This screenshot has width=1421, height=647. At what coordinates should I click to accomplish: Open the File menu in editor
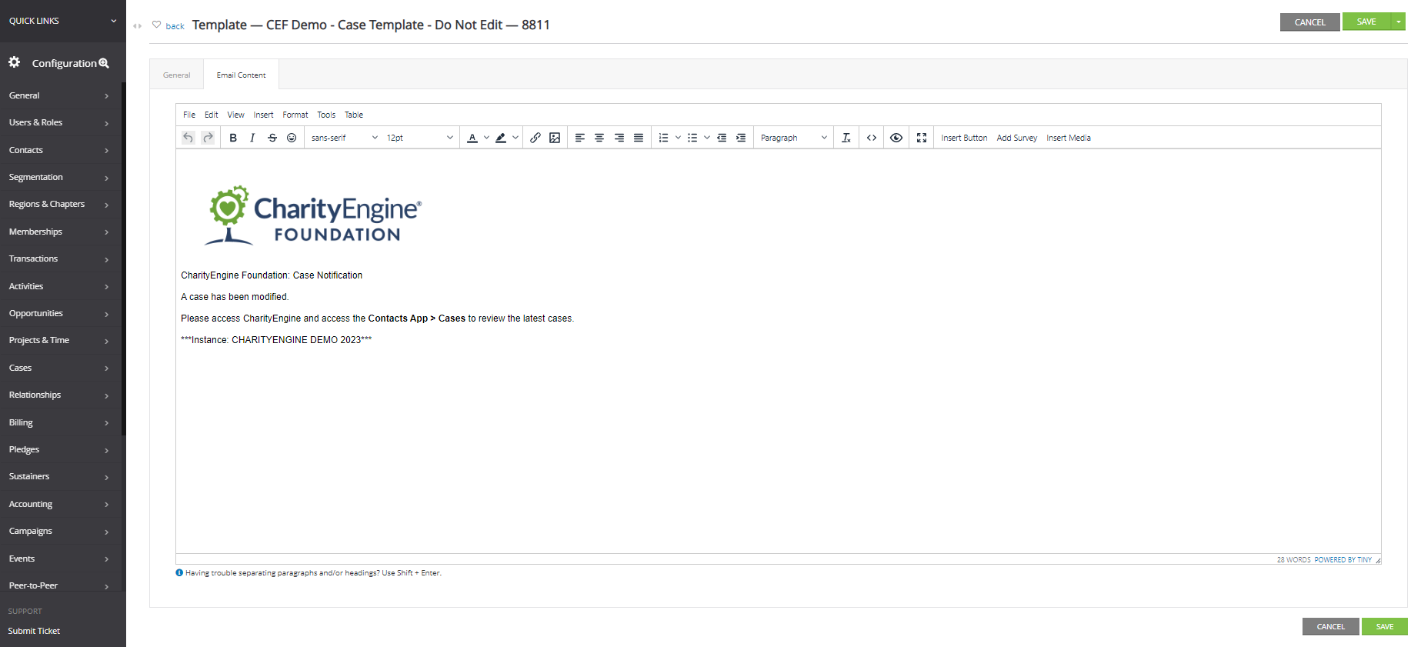click(x=189, y=115)
